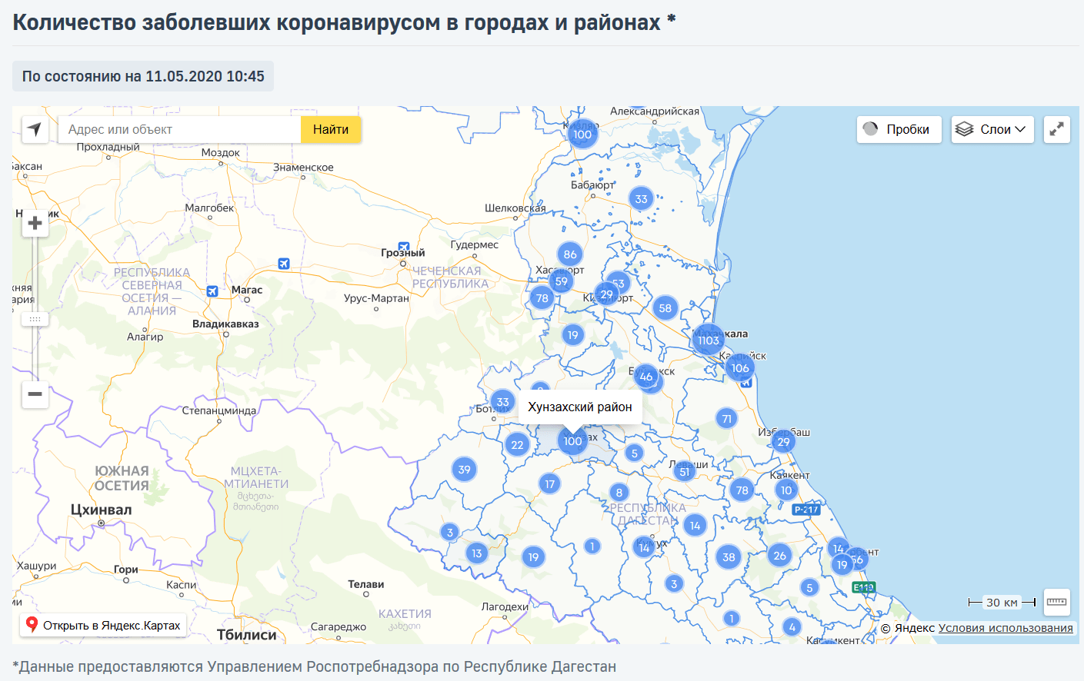The width and height of the screenshot is (1084, 681).
Task: Click the © Яндекс attribution link
Action: [908, 628]
